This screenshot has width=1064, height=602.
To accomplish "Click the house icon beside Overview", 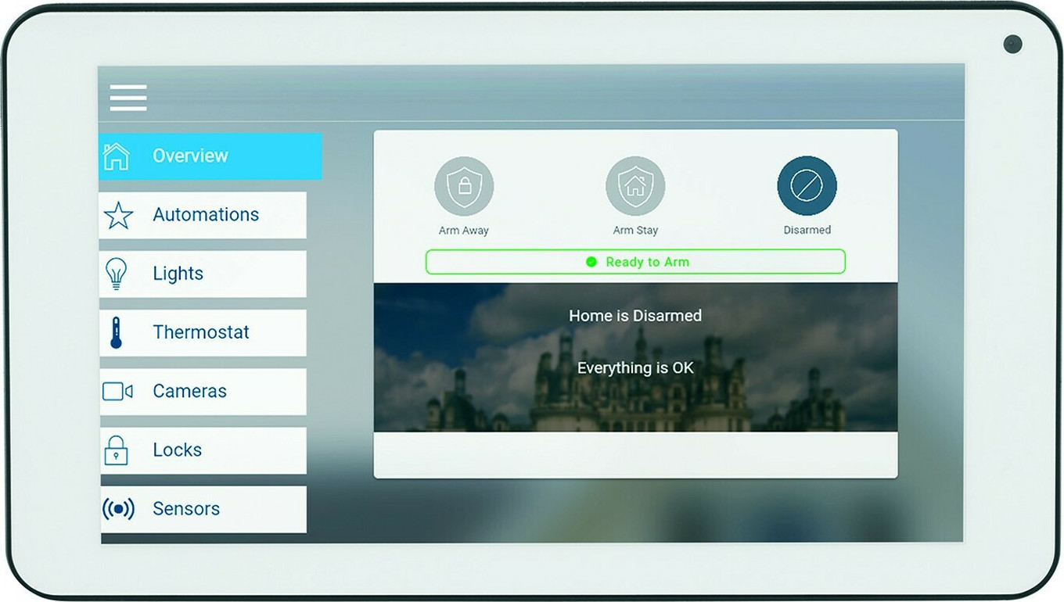I will (x=117, y=156).
